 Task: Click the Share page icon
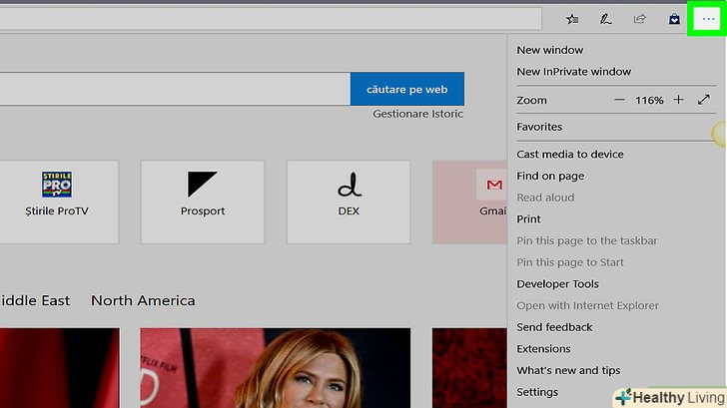pos(640,19)
